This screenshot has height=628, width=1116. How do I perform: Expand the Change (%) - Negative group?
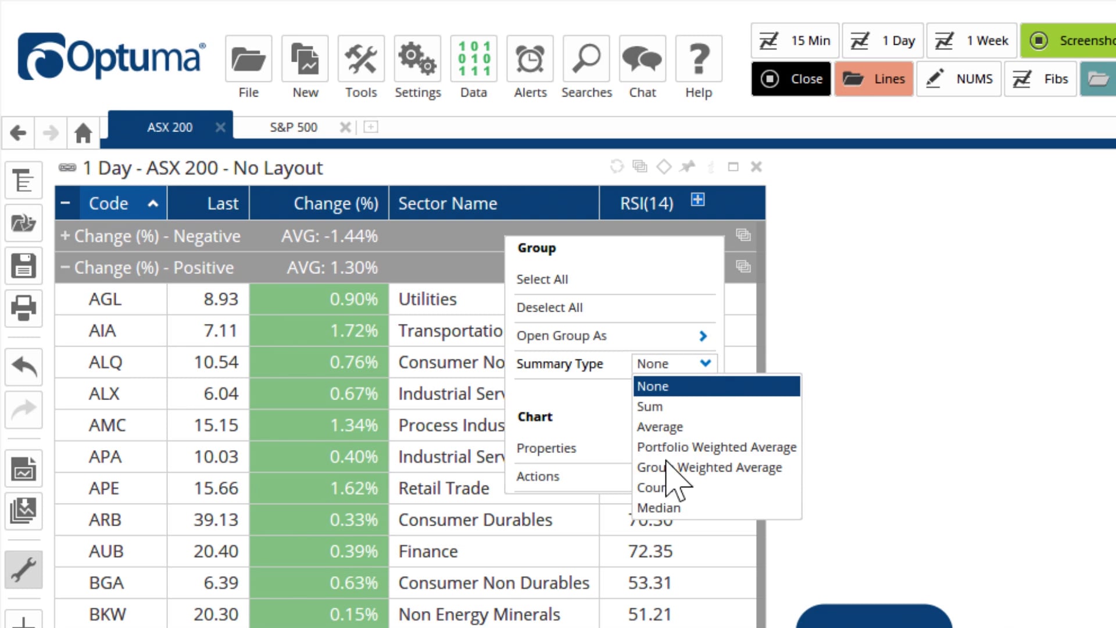pos(65,235)
